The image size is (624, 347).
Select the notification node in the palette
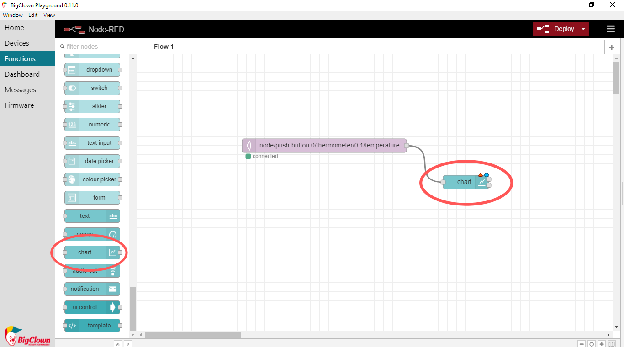tap(92, 289)
